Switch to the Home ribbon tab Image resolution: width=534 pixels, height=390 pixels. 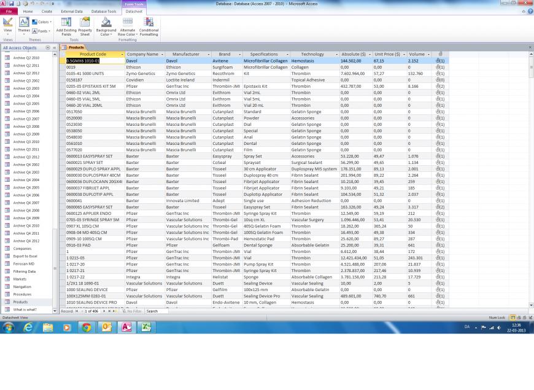28,11
